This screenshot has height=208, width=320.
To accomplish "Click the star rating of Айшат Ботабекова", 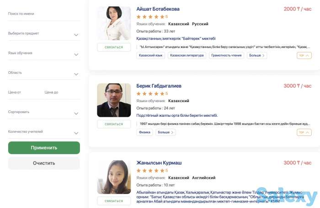I will [150, 17].
